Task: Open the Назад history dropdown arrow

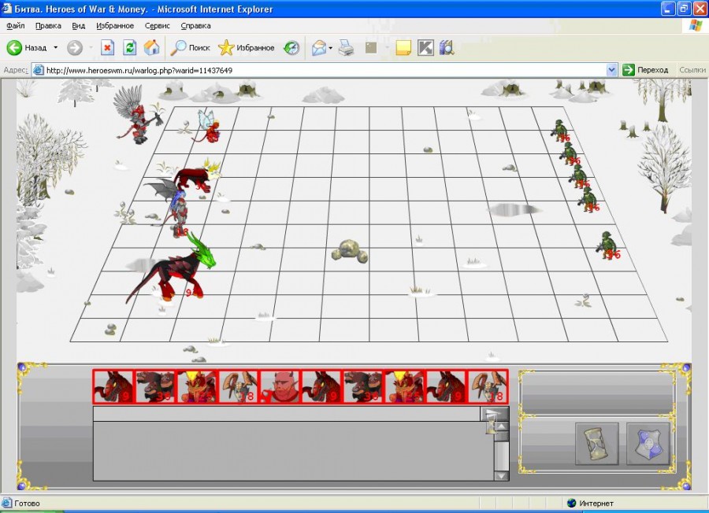Action: [x=56, y=47]
